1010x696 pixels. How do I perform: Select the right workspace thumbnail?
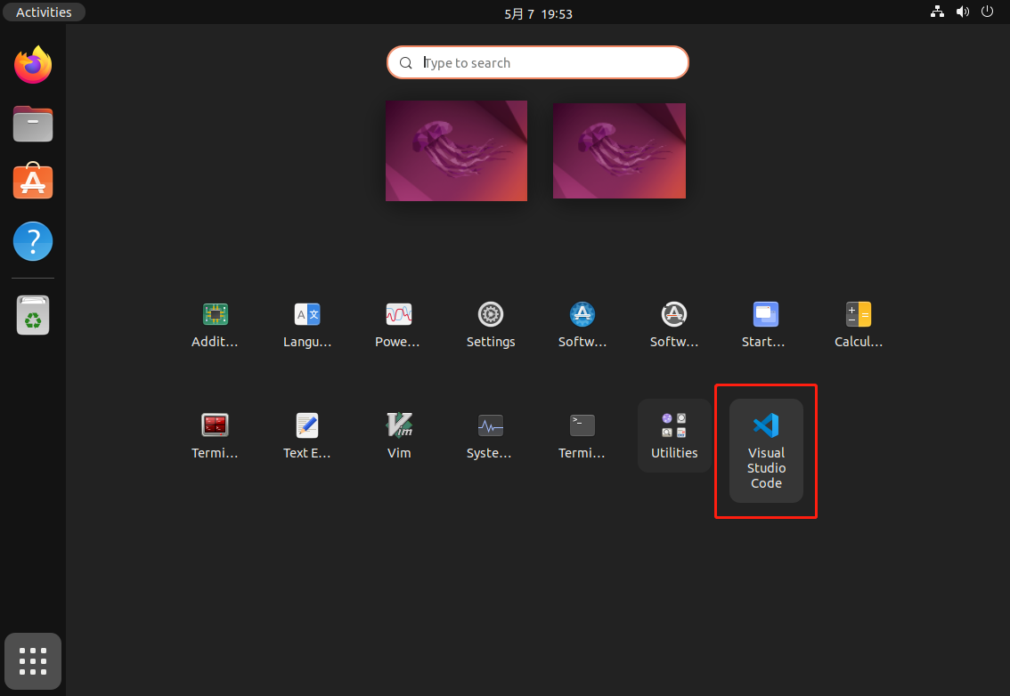click(x=619, y=150)
